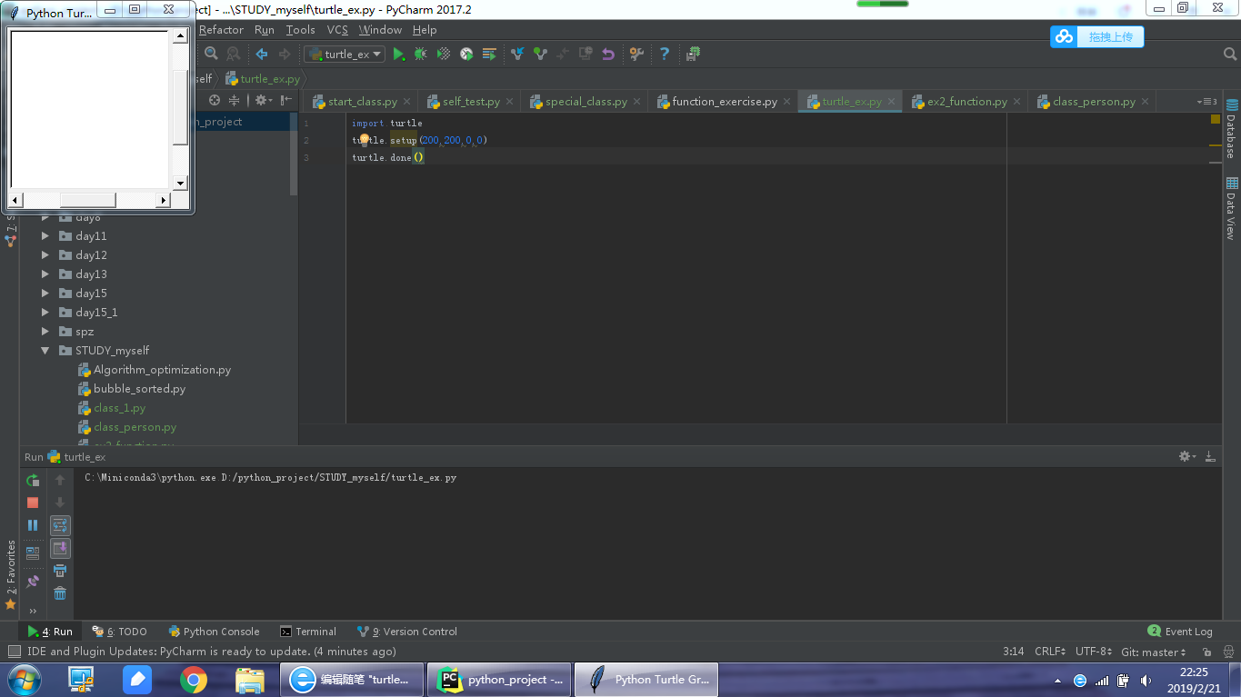Toggle soft wraps in Run console

(x=60, y=525)
